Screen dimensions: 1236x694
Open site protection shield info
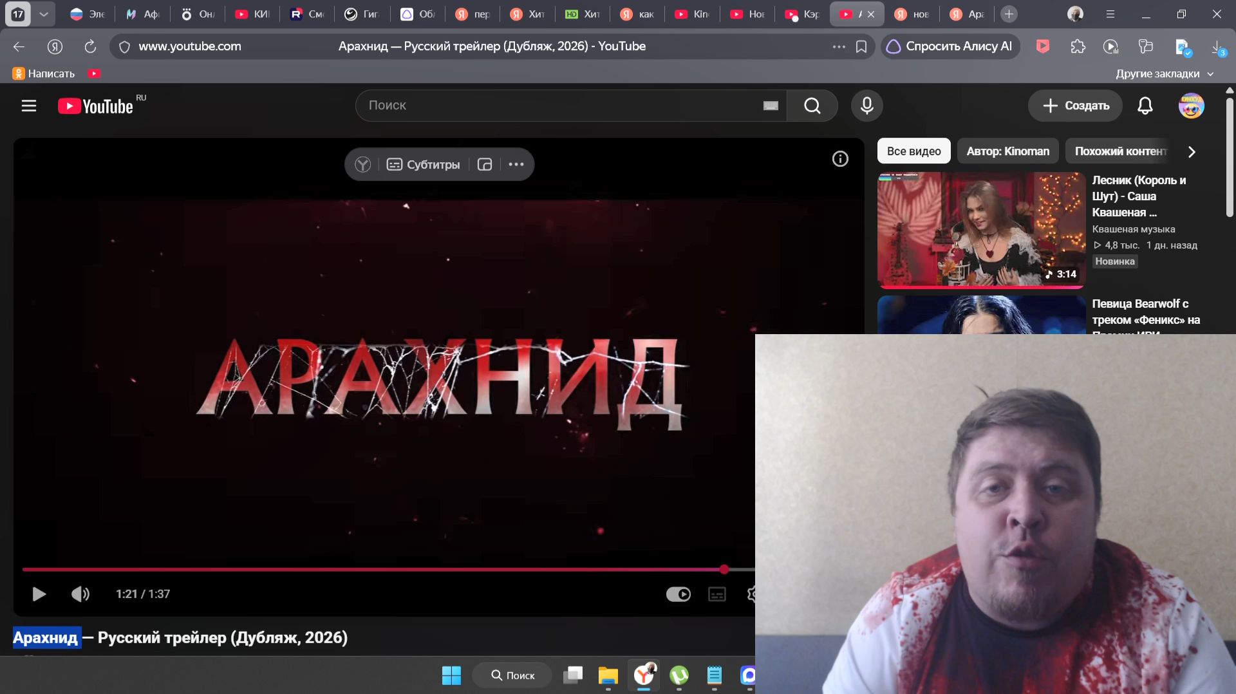coord(125,46)
